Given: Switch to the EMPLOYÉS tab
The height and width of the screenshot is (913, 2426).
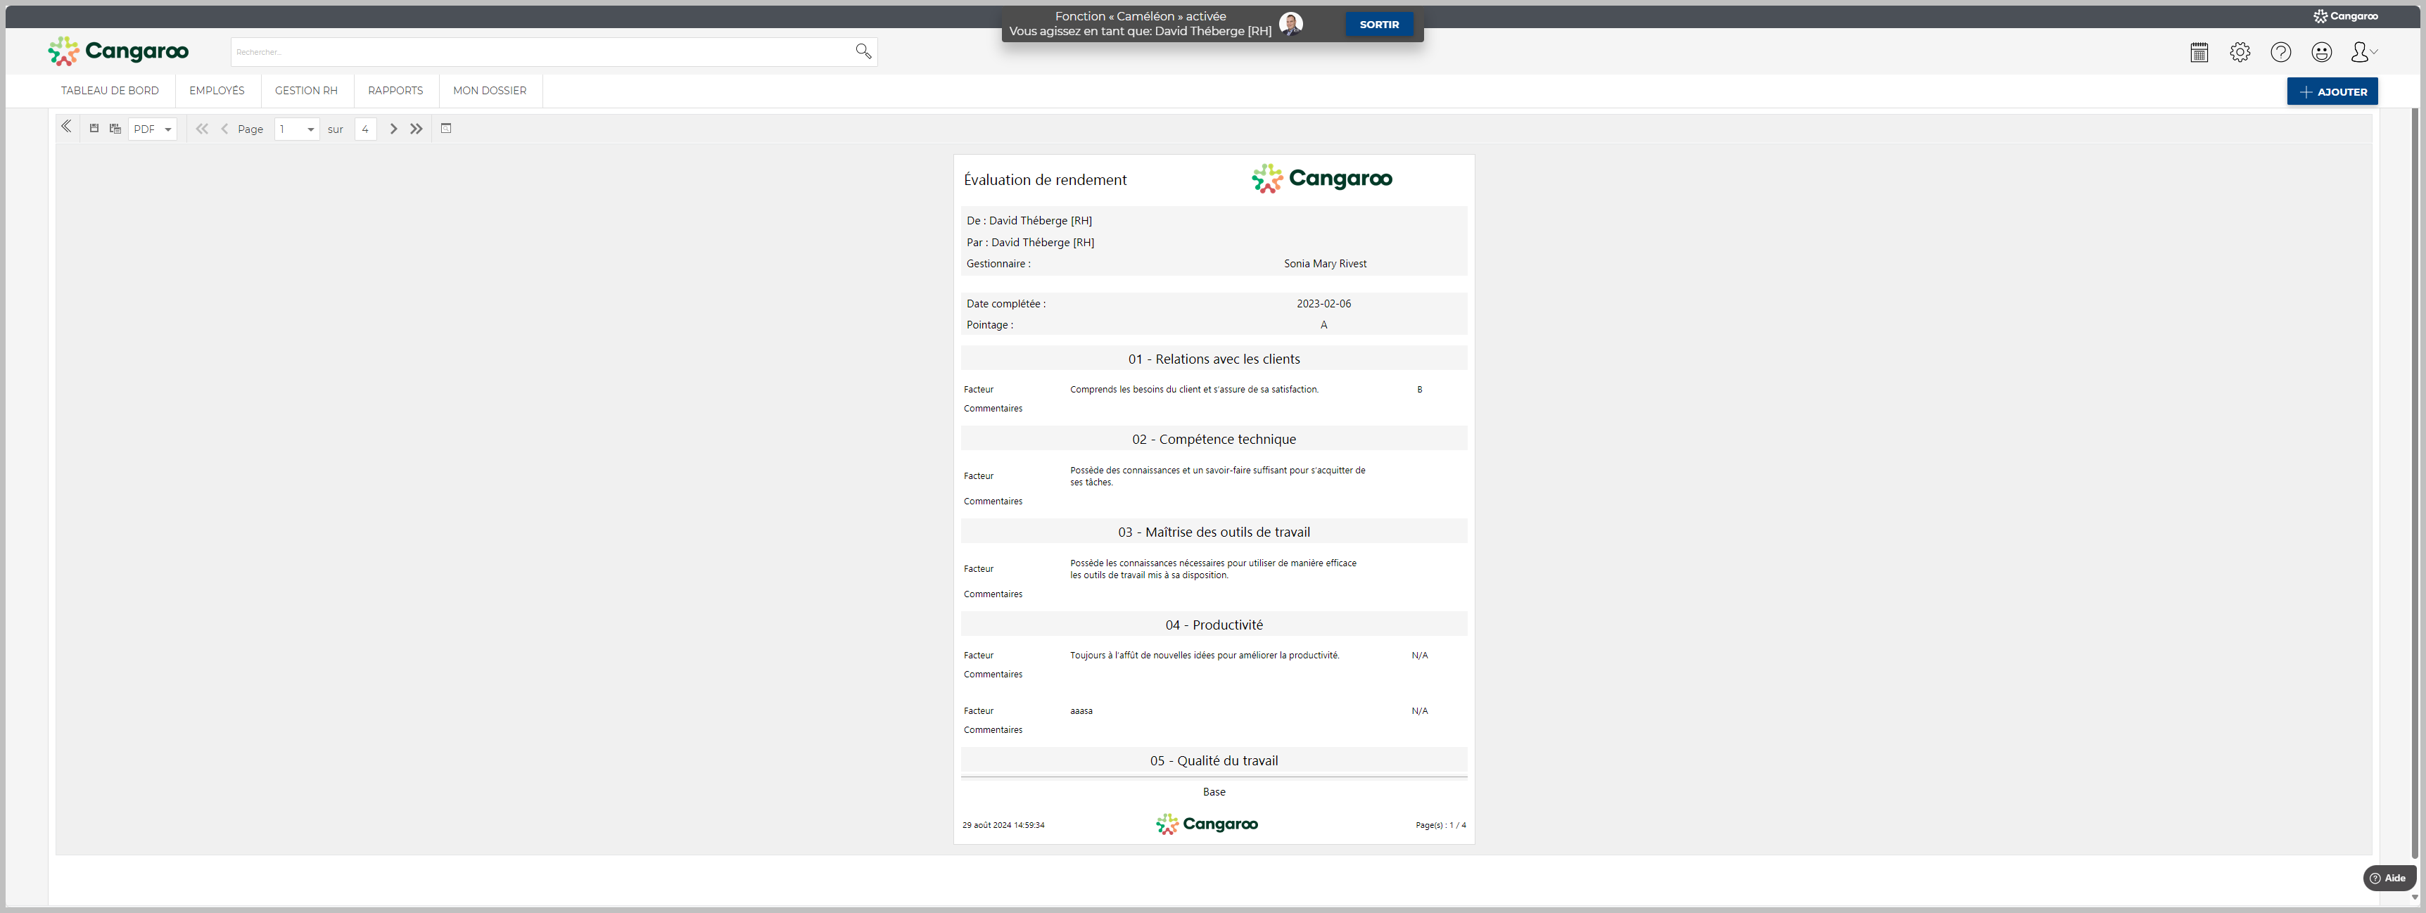Looking at the screenshot, I should pyautogui.click(x=217, y=91).
